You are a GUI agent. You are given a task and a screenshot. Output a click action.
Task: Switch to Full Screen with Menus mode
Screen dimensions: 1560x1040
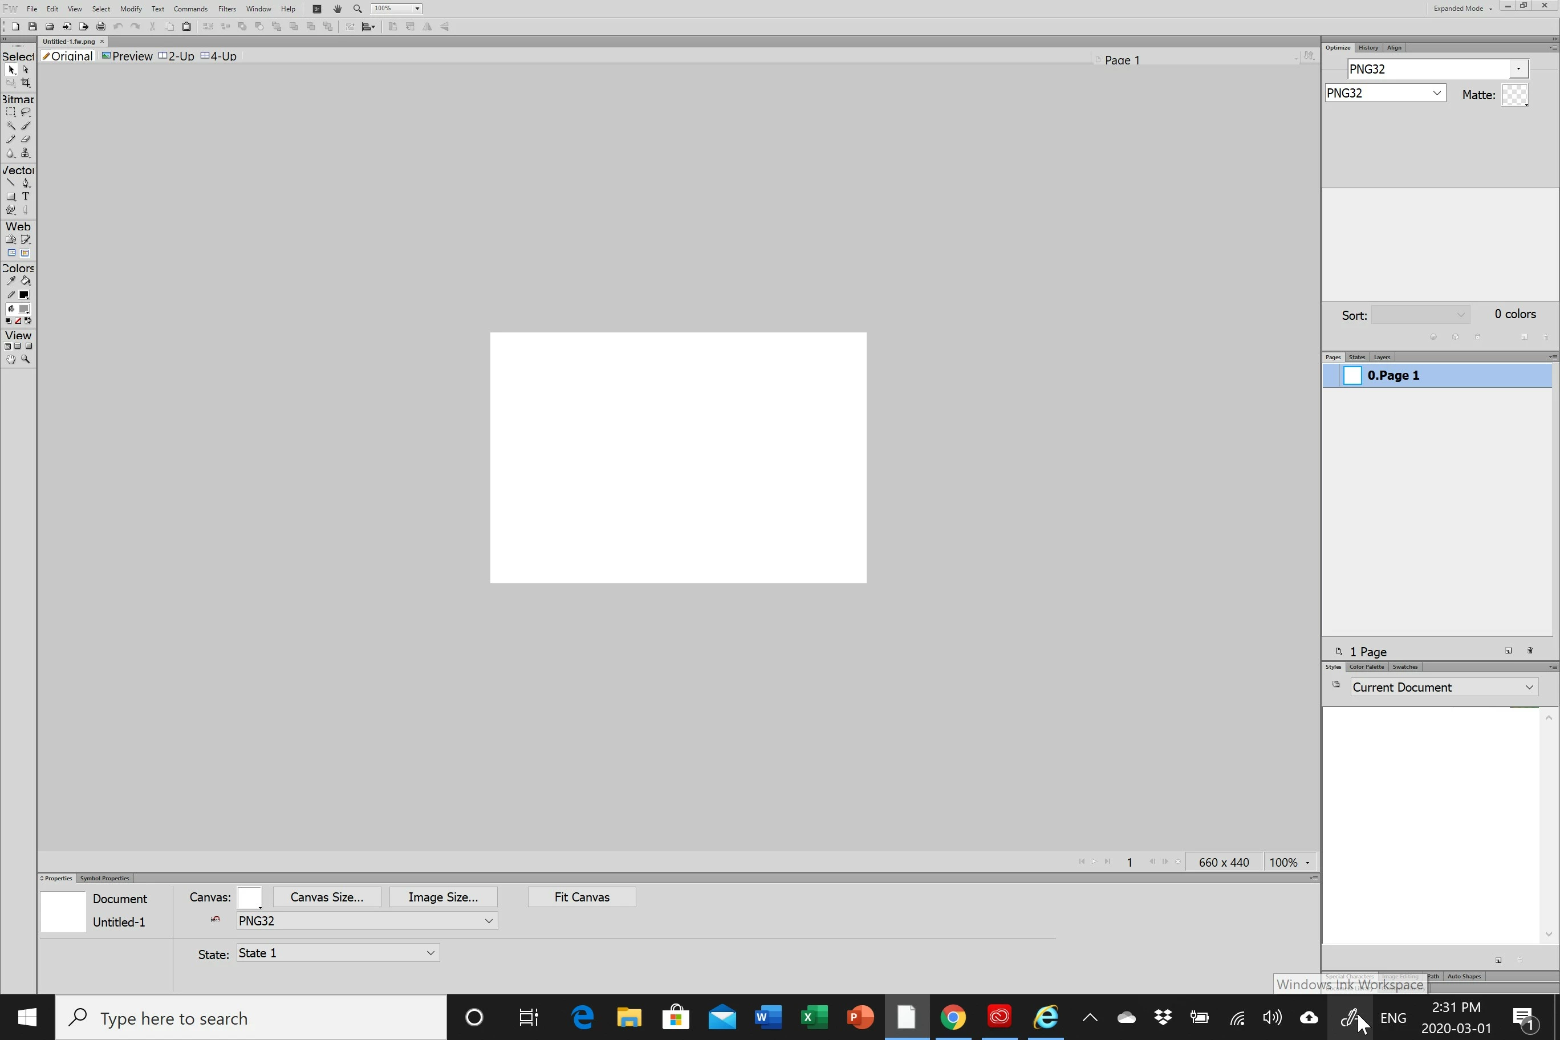pos(18,346)
